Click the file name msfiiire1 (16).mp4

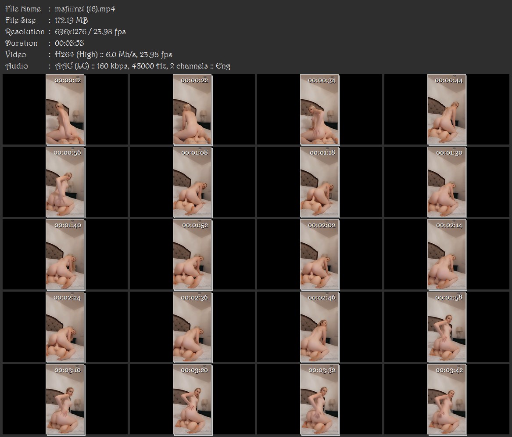coord(85,9)
